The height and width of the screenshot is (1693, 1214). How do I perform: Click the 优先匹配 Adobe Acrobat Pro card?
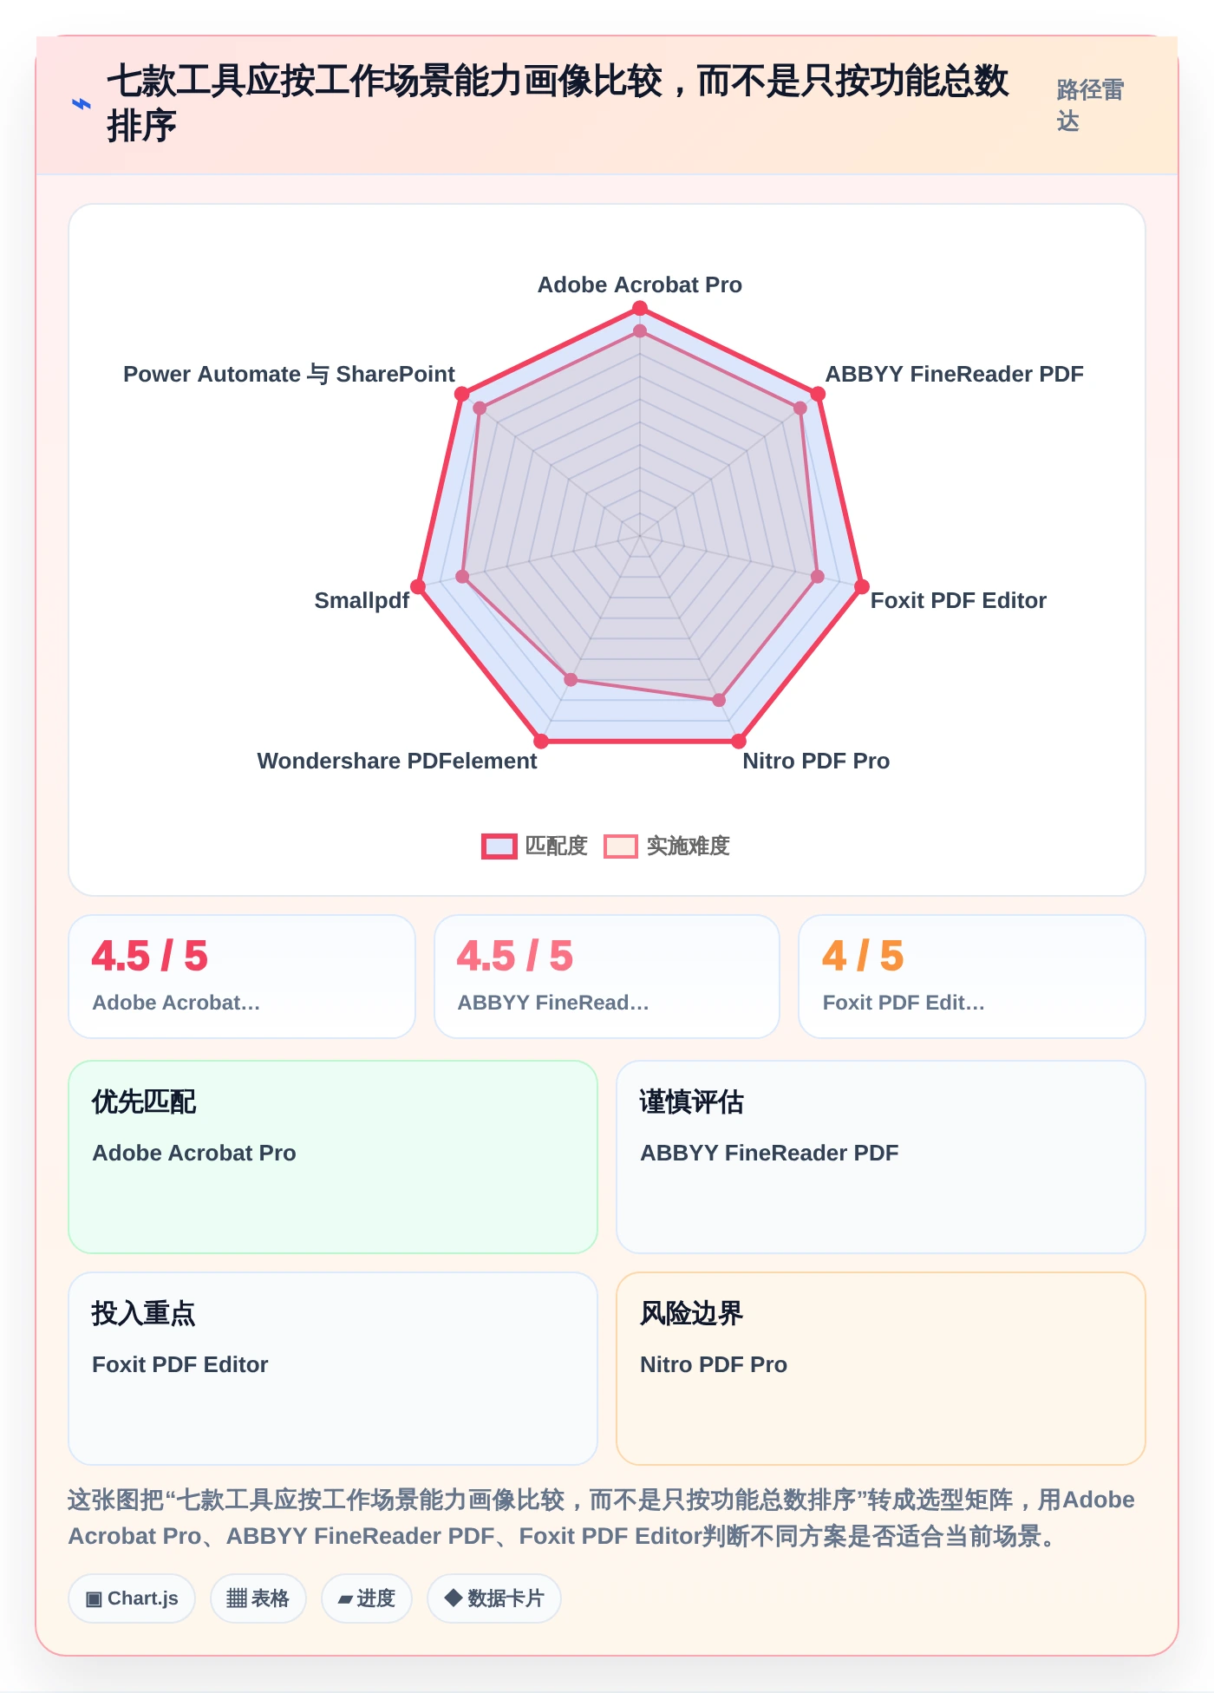[x=333, y=1157]
